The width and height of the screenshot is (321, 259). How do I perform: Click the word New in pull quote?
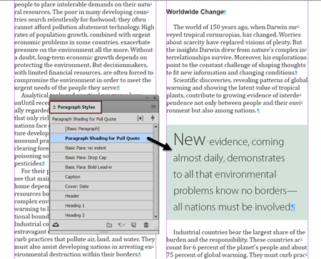click(189, 139)
